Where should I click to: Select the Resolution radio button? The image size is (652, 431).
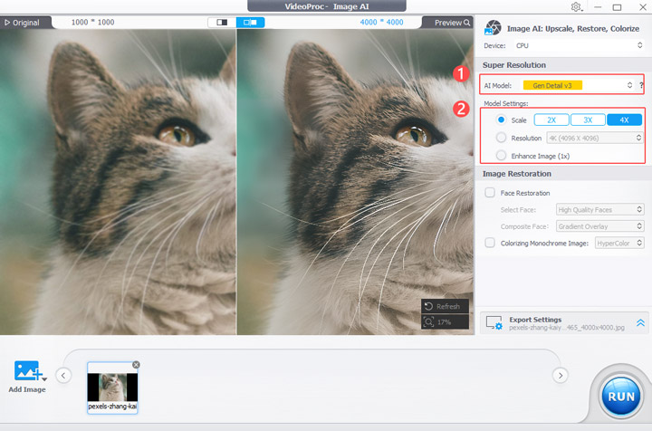[x=501, y=138]
